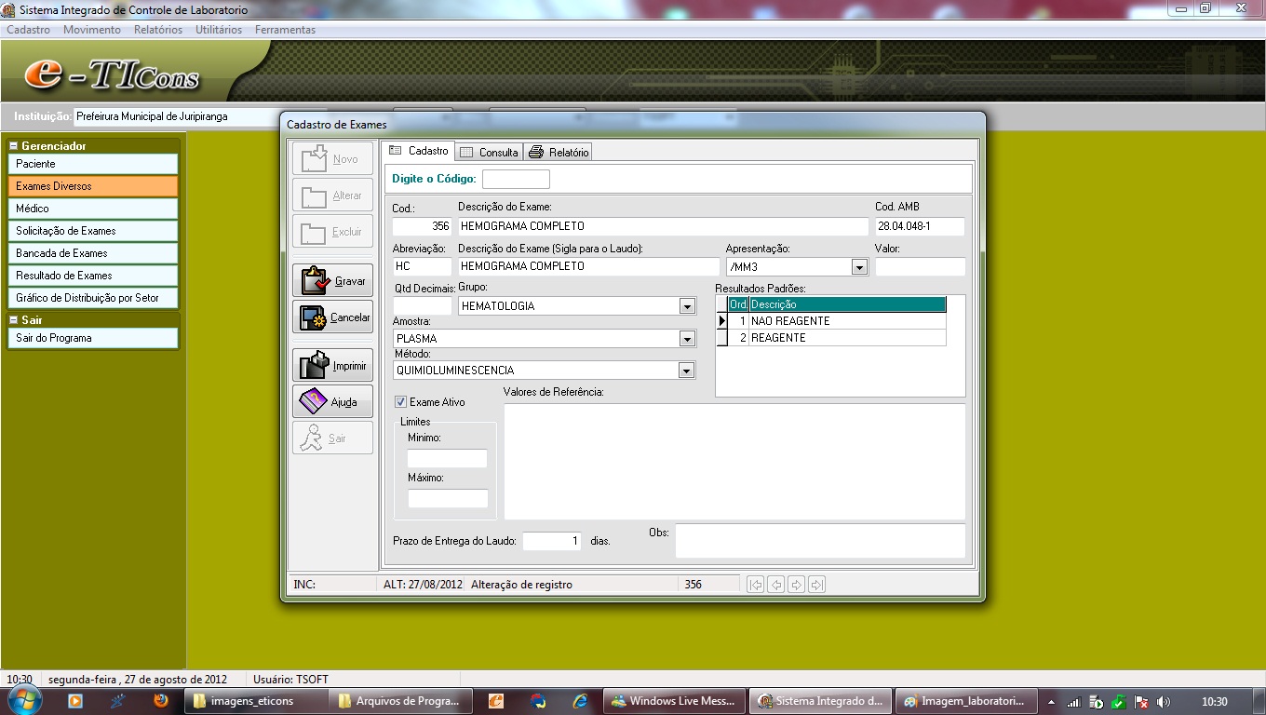1266x715 pixels.
Task: Go to next record navigation arrow
Action: (x=797, y=585)
